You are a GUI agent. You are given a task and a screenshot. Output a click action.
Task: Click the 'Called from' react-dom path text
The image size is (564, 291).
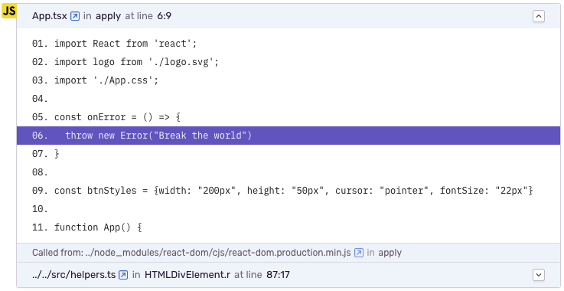218,253
